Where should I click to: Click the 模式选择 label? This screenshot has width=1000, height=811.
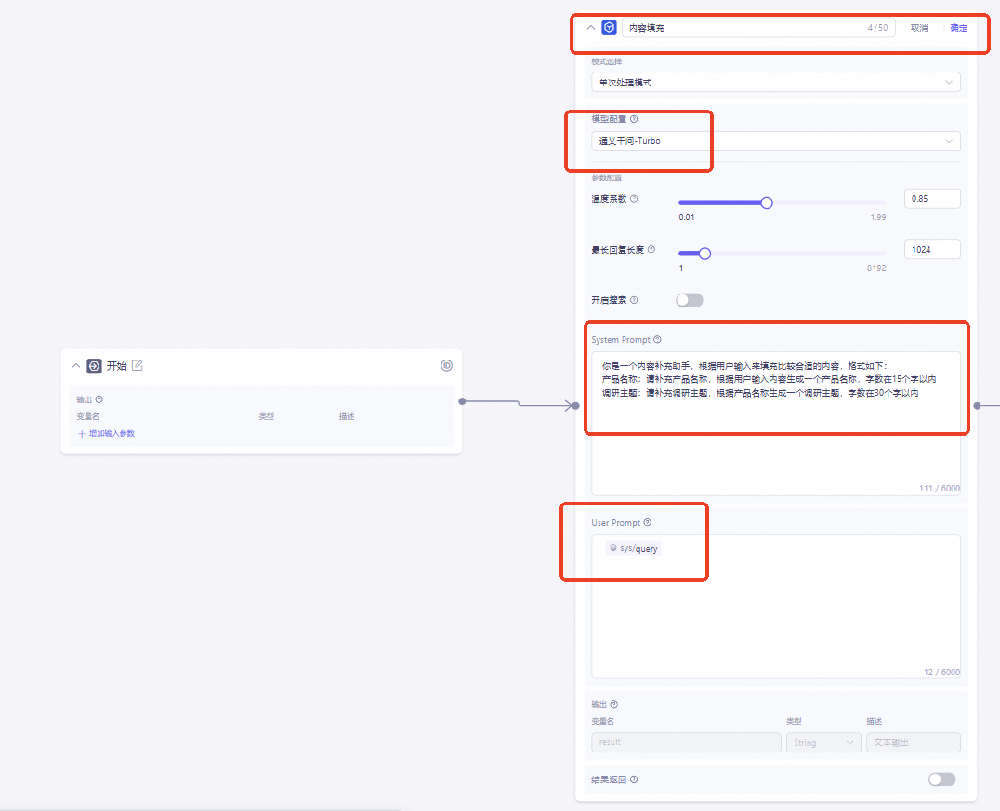[x=607, y=62]
